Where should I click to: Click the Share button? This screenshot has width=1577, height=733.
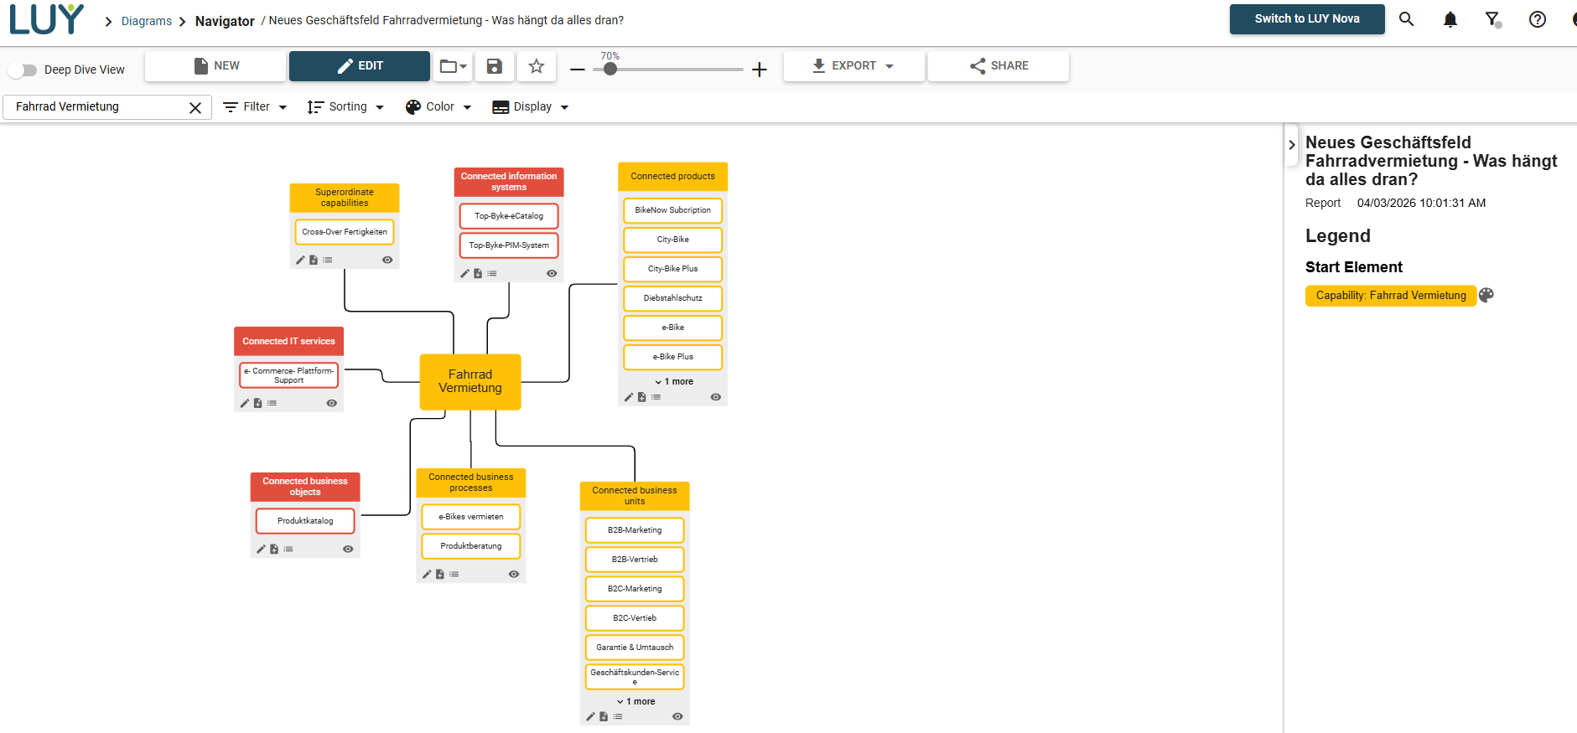pyautogui.click(x=999, y=66)
